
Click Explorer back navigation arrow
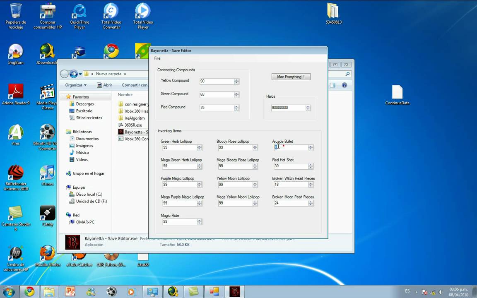coord(64,74)
